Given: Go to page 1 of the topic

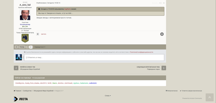Looking at the screenshot, I should 27,47.
